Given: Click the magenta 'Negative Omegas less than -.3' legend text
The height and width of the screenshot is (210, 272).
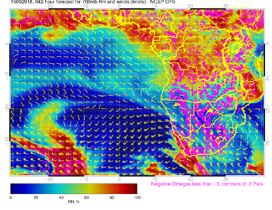Looking at the screenshot, I should pyautogui.click(x=207, y=184).
